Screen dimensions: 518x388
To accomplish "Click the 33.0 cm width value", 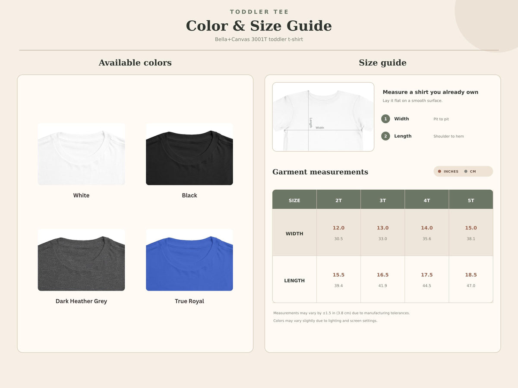I will point(383,239).
